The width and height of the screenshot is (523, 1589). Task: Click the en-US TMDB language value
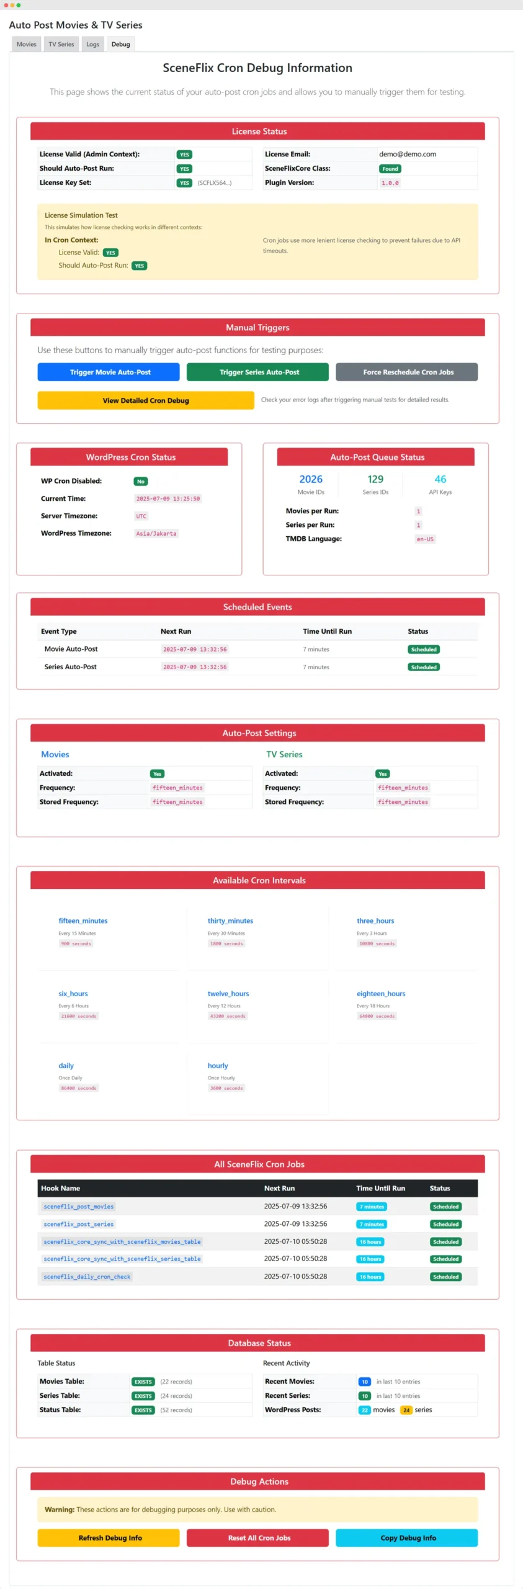[426, 539]
